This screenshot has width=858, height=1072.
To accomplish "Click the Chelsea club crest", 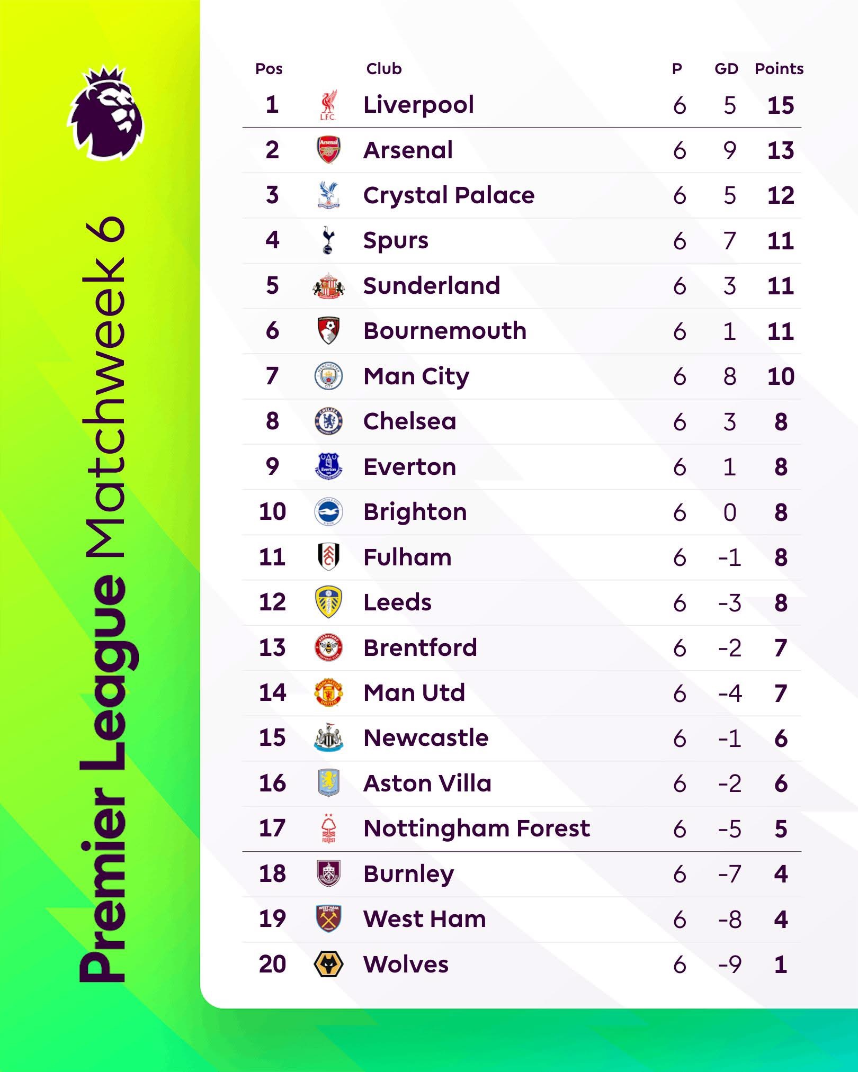I will point(328,422).
